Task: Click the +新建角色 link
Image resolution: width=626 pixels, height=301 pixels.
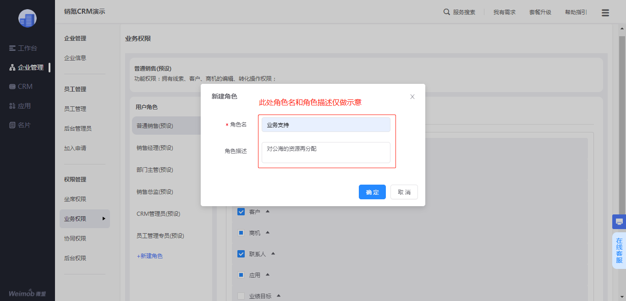Action: coord(150,256)
